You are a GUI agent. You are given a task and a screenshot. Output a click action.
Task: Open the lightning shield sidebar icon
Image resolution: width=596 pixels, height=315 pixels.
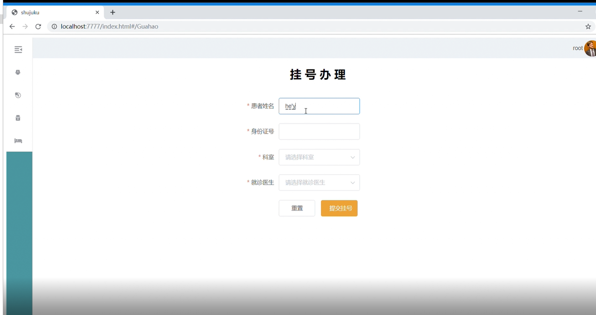click(x=18, y=95)
